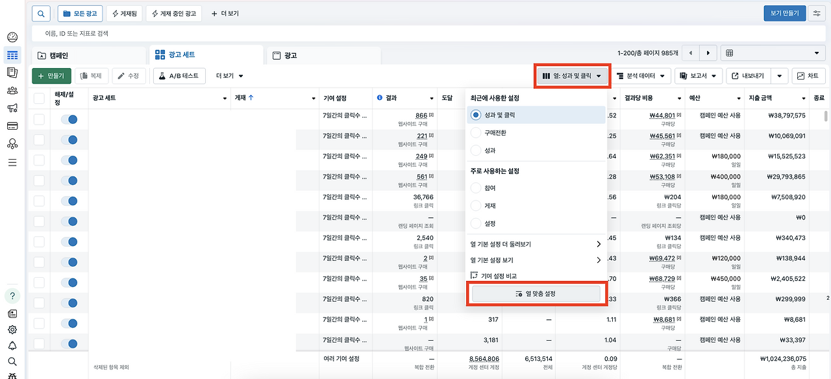Click the info icon beside 결과 header
The width and height of the screenshot is (831, 379).
379,98
